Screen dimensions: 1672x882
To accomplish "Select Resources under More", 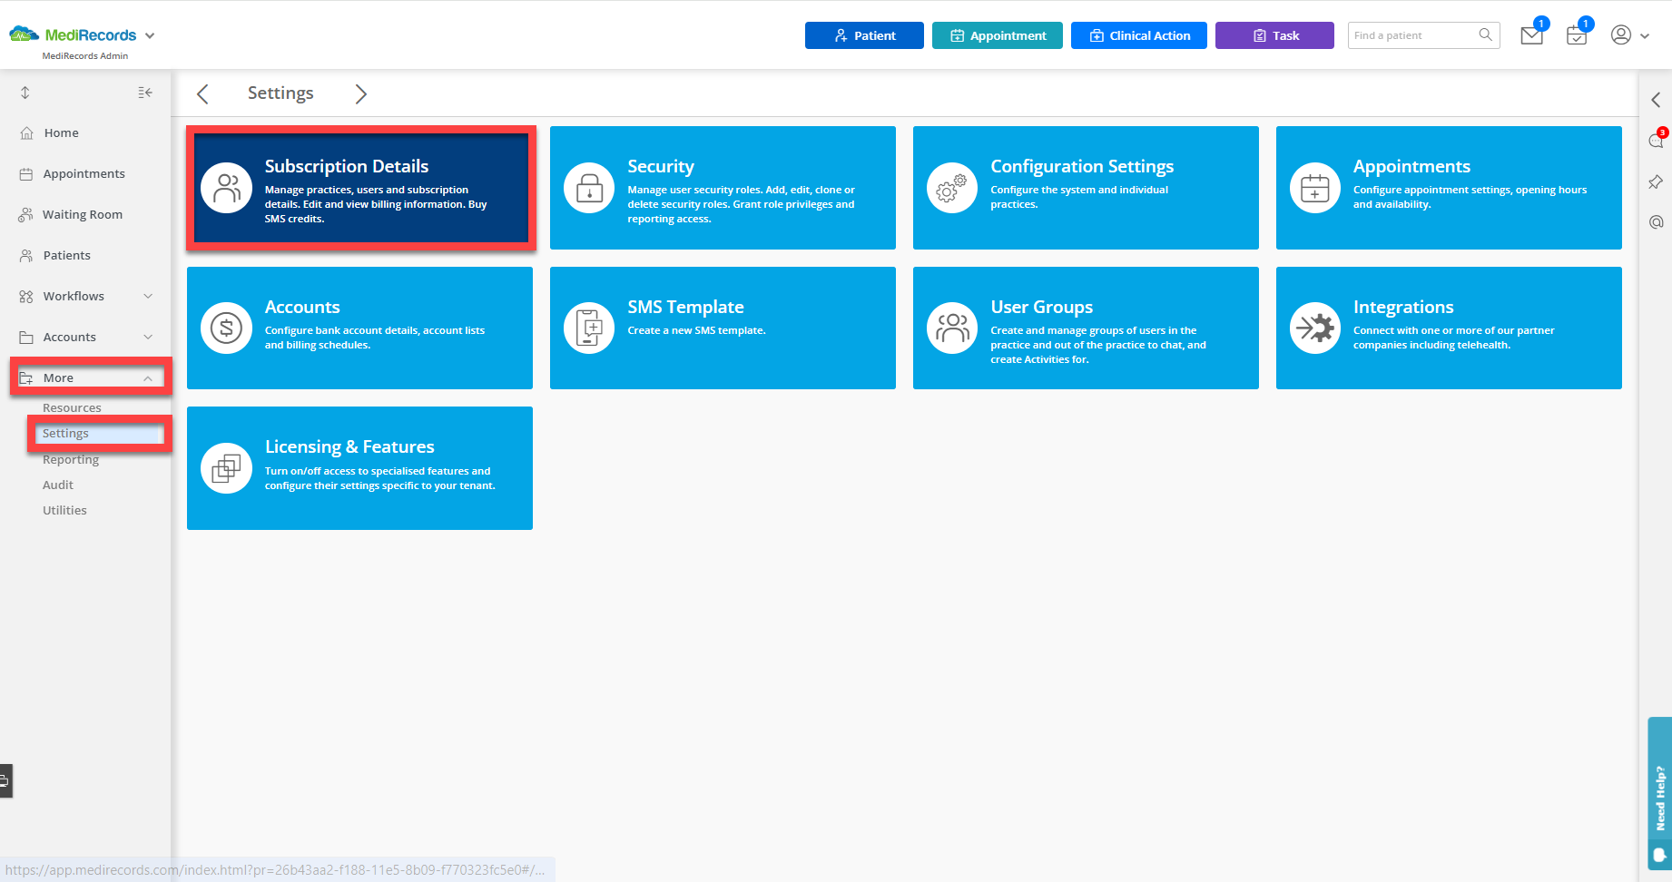I will (72, 407).
